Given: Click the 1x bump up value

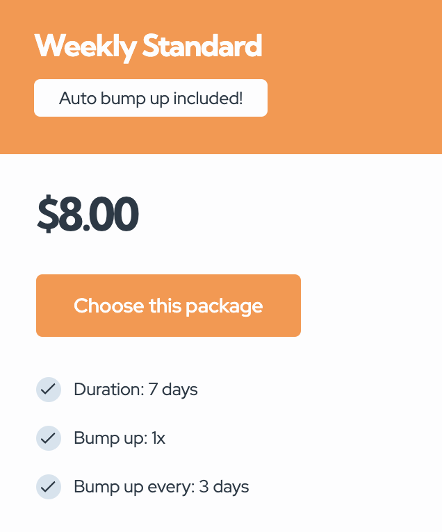Looking at the screenshot, I should (158, 438).
